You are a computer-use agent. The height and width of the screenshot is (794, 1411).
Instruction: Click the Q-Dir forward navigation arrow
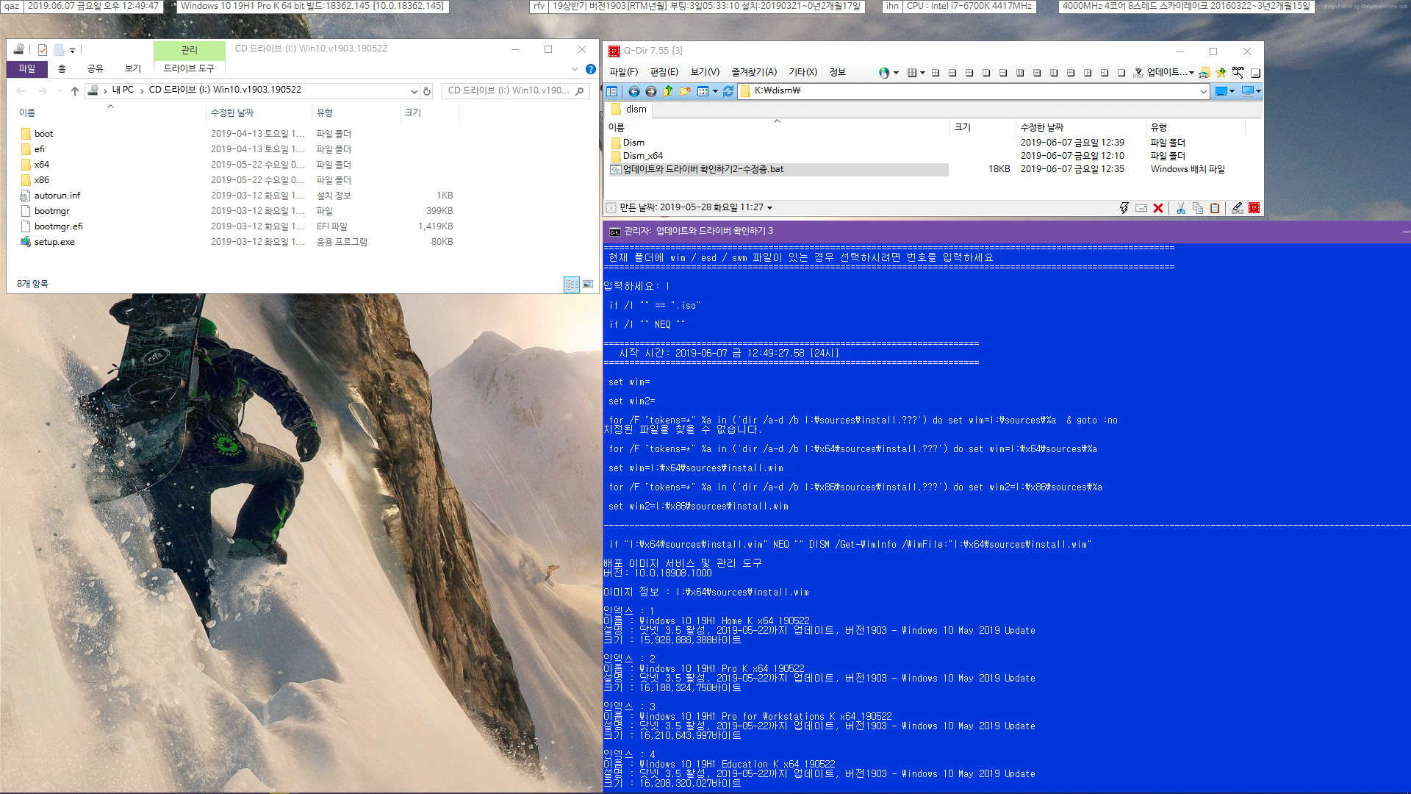pyautogui.click(x=650, y=91)
